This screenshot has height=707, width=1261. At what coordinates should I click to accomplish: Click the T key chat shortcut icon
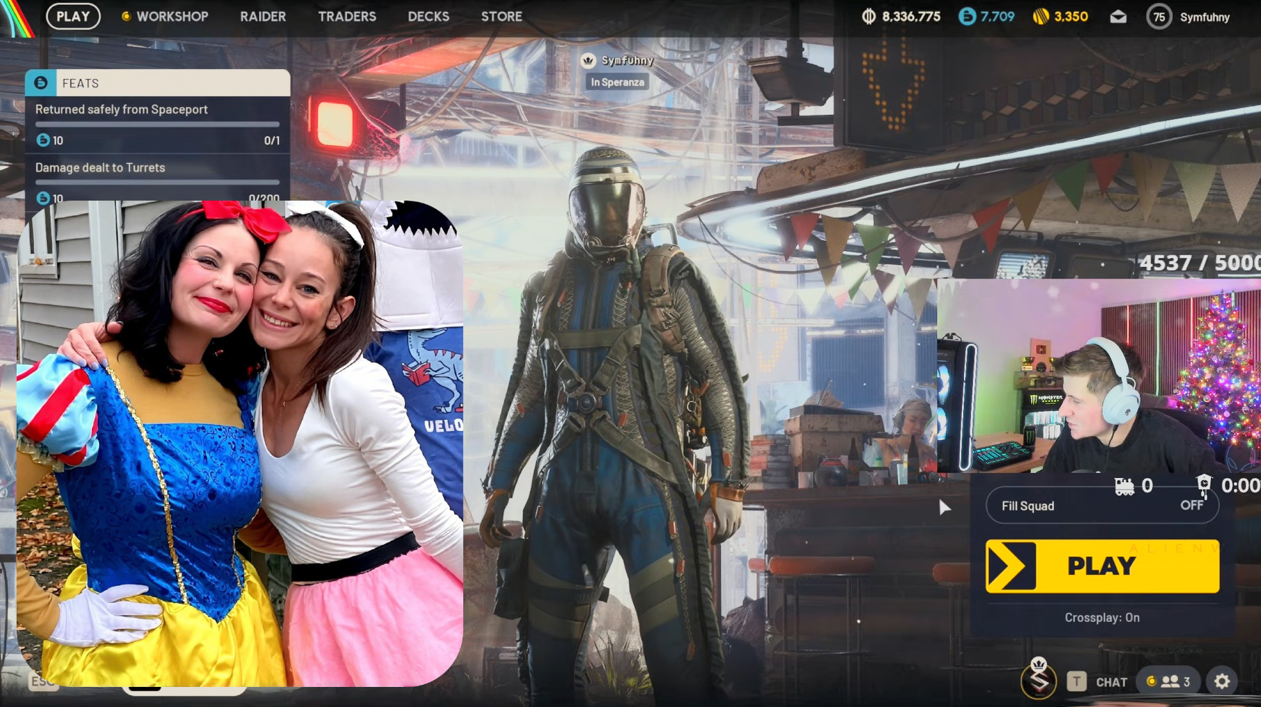(1076, 682)
